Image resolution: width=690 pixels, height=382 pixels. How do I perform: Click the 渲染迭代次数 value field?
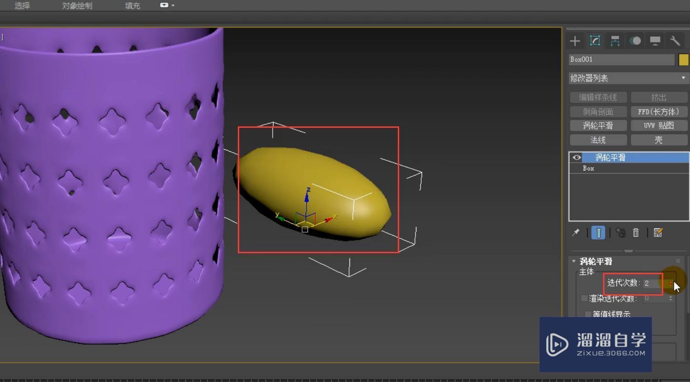pyautogui.click(x=654, y=298)
